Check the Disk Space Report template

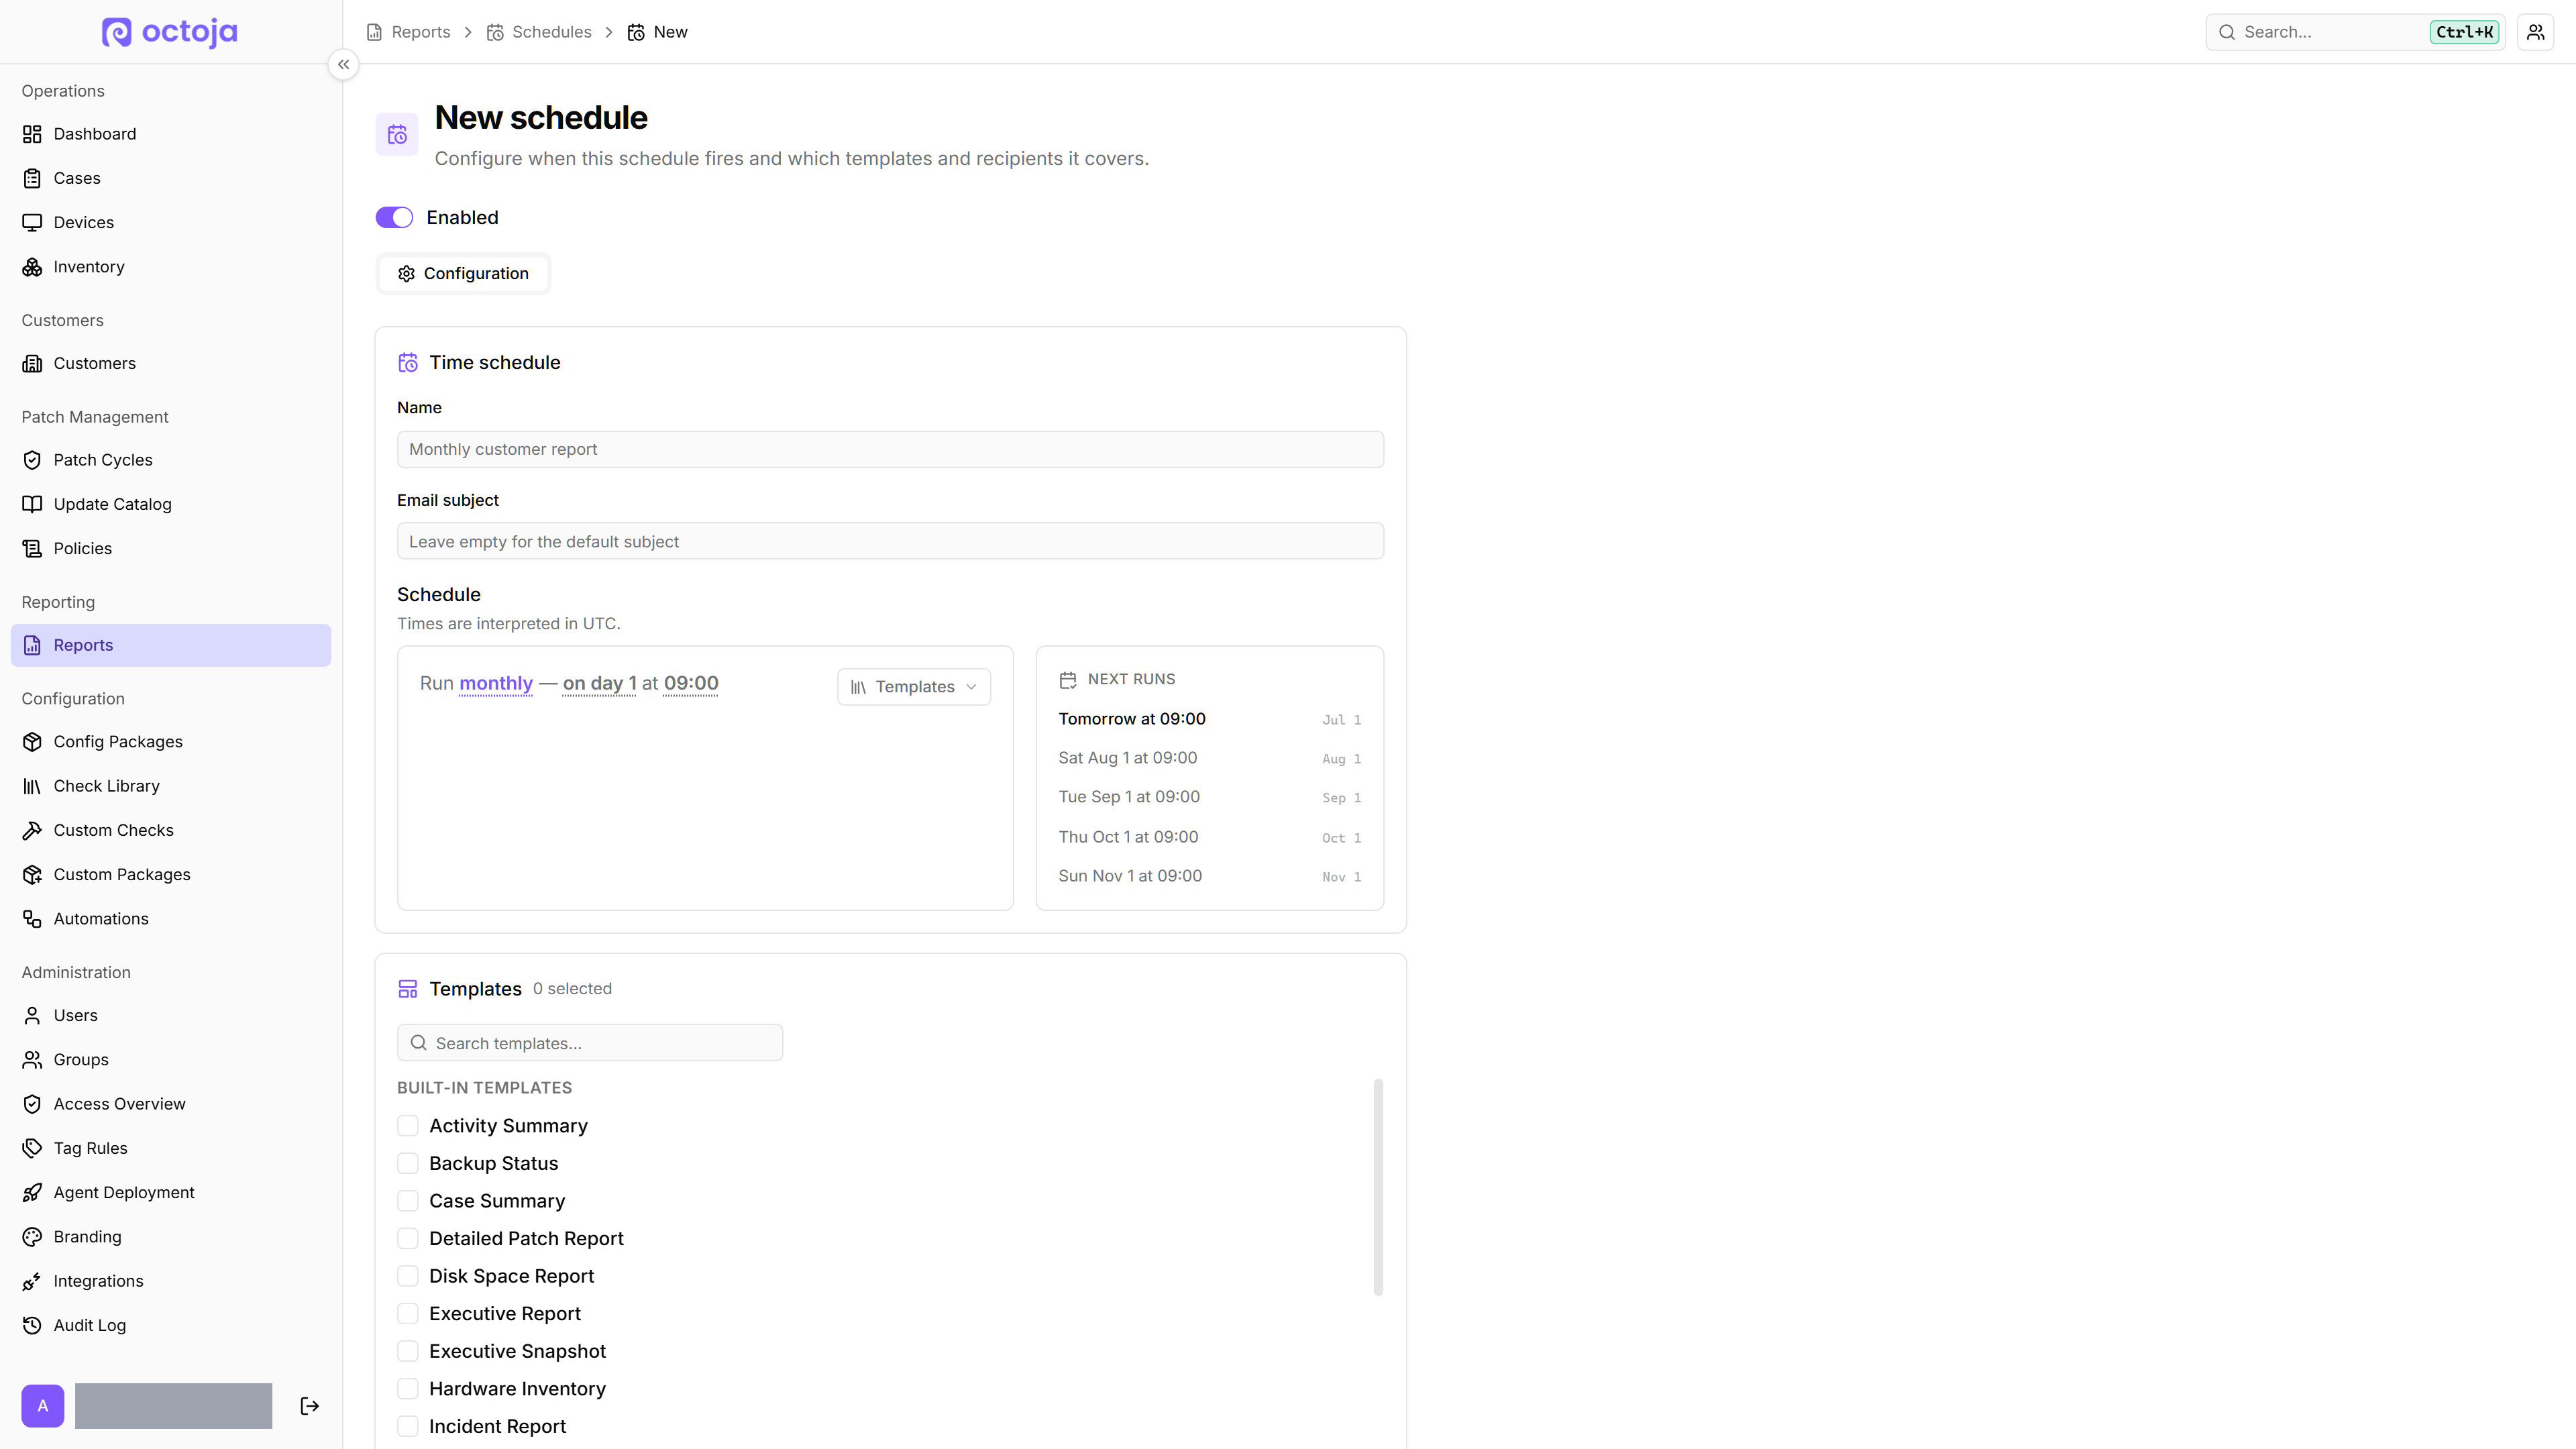tap(408, 1276)
